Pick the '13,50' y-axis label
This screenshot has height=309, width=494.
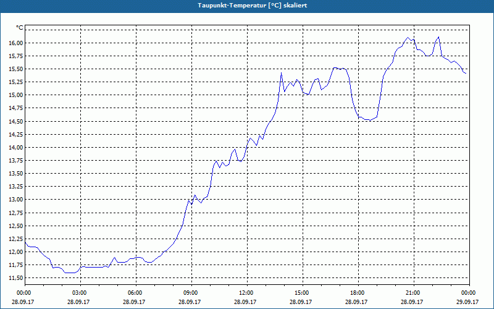tap(17, 174)
